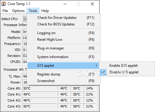Open the Help menu
The width and height of the screenshot is (155, 112).
pos(45,11)
